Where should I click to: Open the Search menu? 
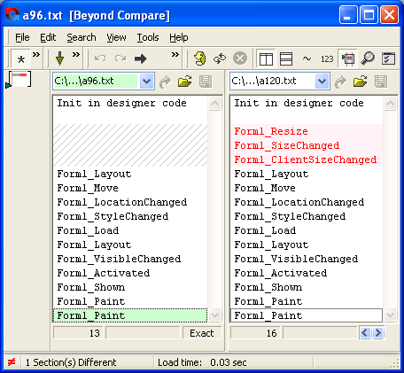[82, 37]
